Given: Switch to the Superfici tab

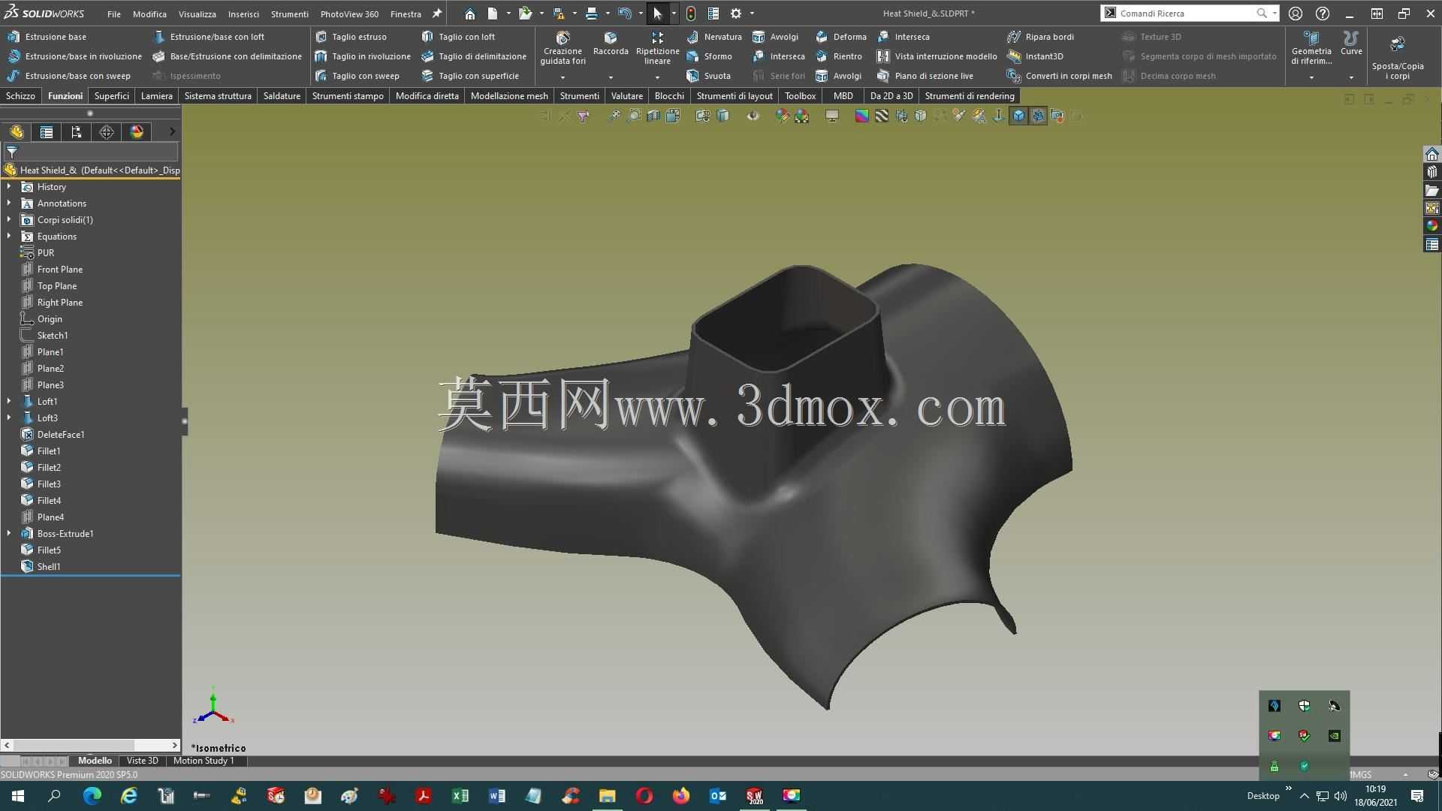Looking at the screenshot, I should [112, 96].
